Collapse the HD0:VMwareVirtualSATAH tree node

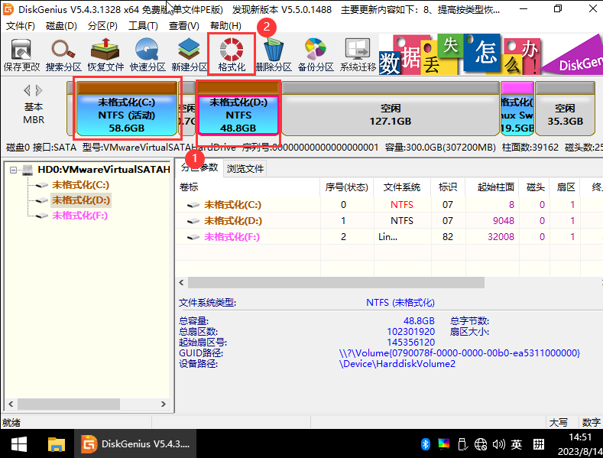[14, 170]
